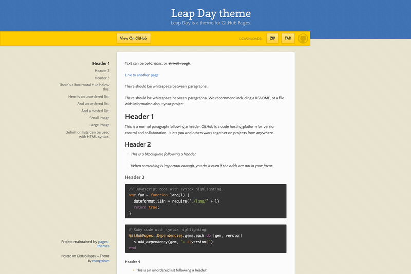Go to 'Definition lists can be used' section
The width and height of the screenshot is (411, 274).
point(87,134)
